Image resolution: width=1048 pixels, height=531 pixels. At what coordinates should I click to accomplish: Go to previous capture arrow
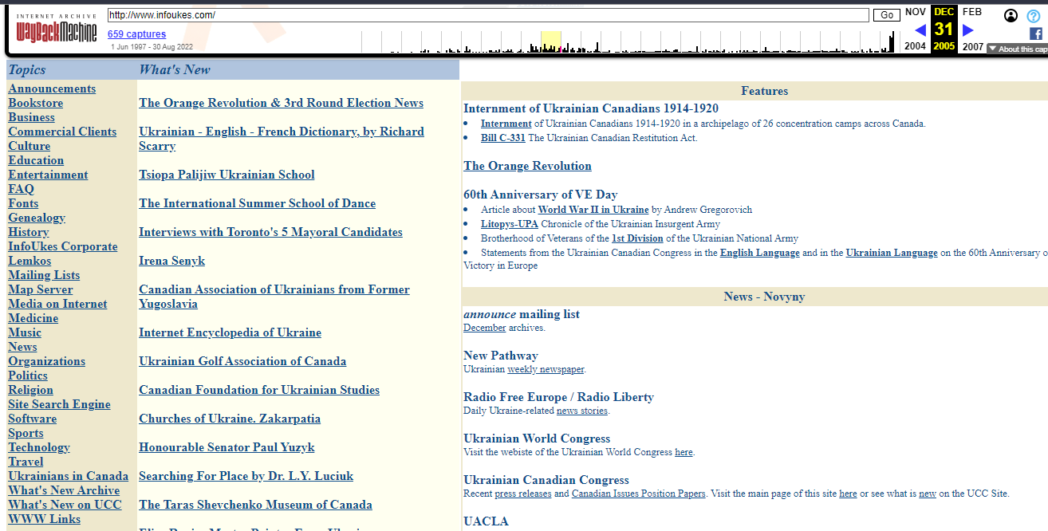(x=920, y=30)
